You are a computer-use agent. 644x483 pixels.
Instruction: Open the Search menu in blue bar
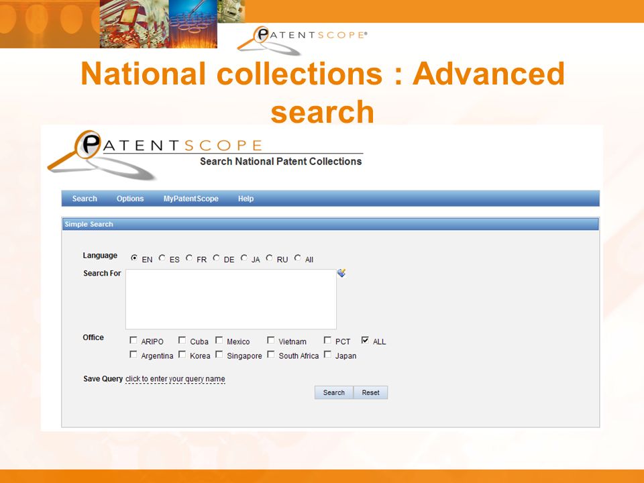click(85, 199)
